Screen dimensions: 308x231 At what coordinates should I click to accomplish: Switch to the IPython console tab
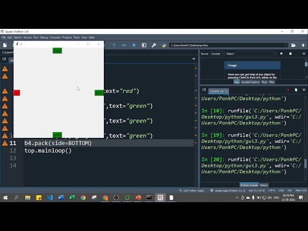[x=249, y=185]
